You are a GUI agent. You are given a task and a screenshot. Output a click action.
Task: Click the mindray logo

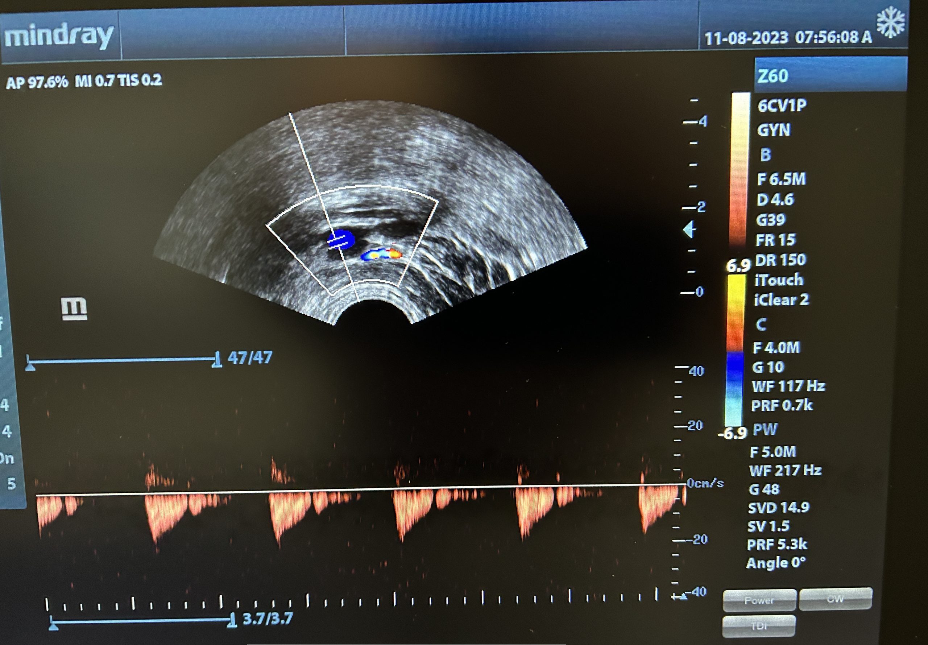tap(59, 36)
